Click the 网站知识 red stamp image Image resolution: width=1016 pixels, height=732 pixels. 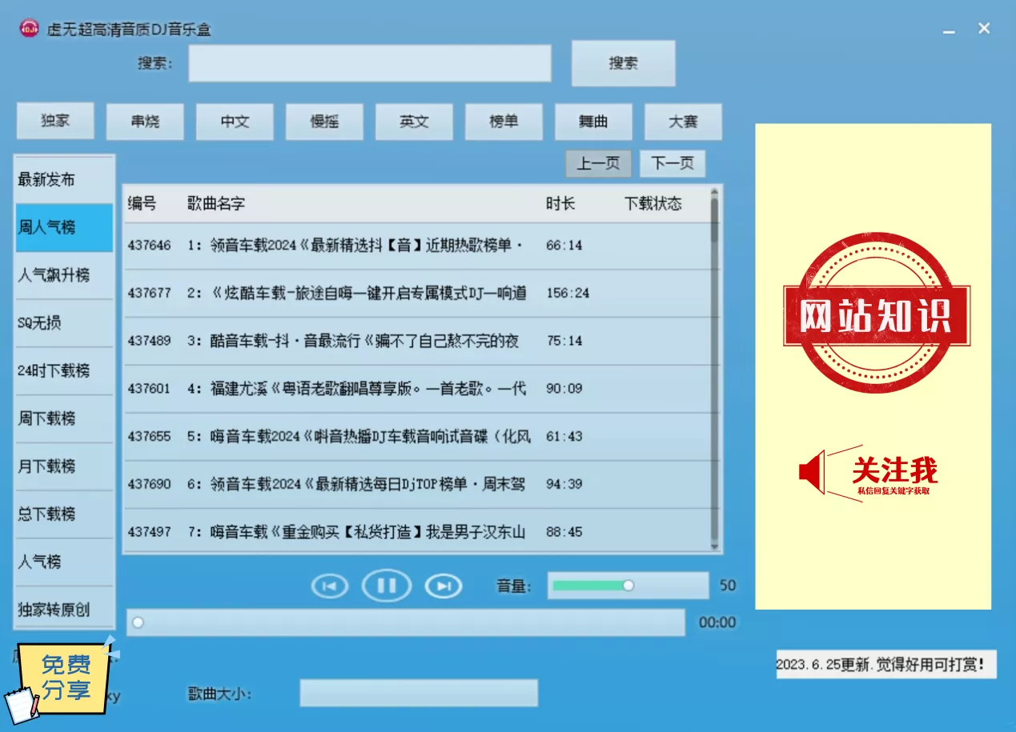tap(874, 314)
